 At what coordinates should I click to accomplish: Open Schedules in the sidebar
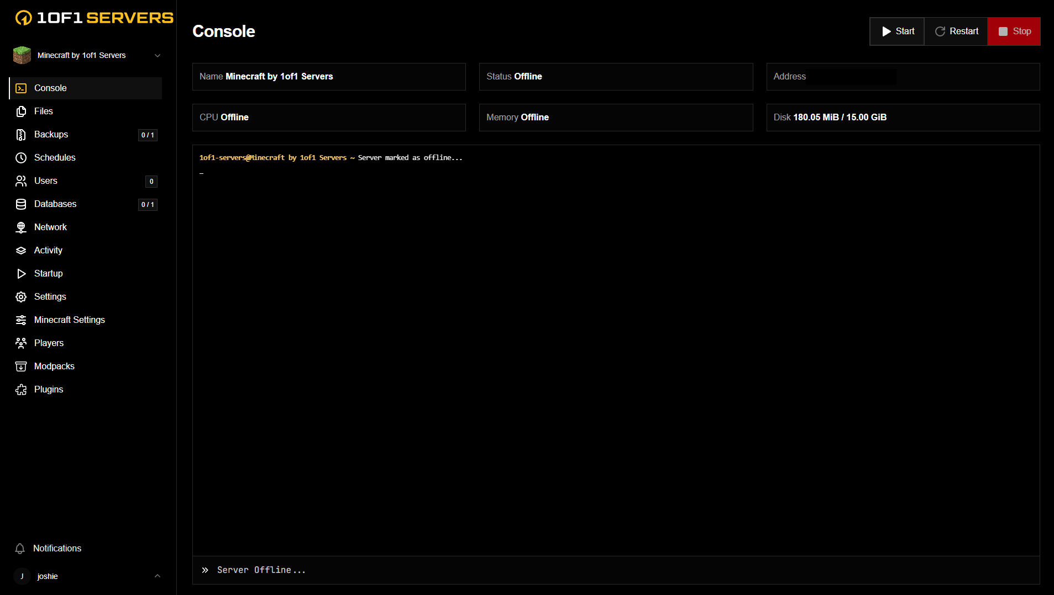pyautogui.click(x=86, y=158)
